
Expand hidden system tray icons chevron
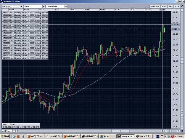pyautogui.click(x=166, y=137)
